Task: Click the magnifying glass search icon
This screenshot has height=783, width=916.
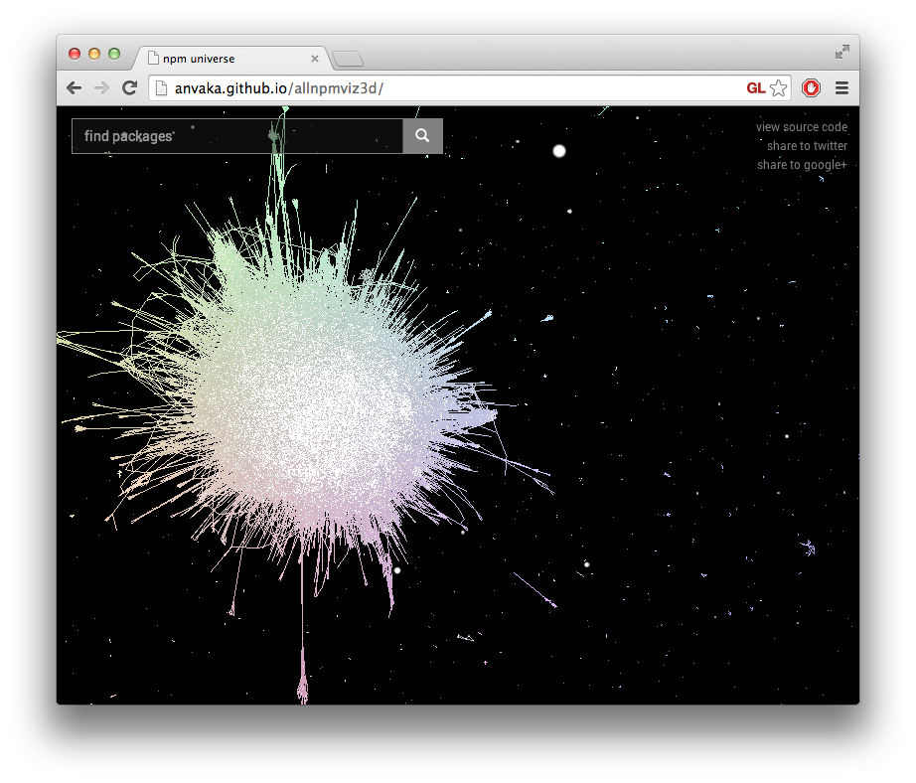Action: (x=422, y=136)
